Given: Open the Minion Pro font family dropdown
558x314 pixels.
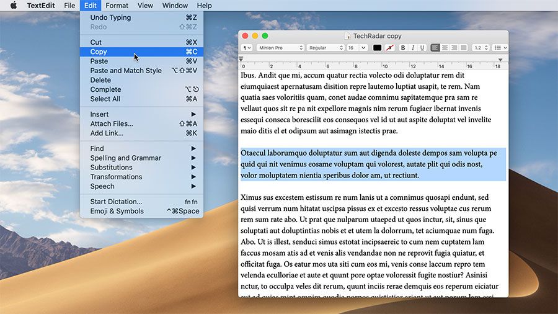Looking at the screenshot, I should click(280, 48).
